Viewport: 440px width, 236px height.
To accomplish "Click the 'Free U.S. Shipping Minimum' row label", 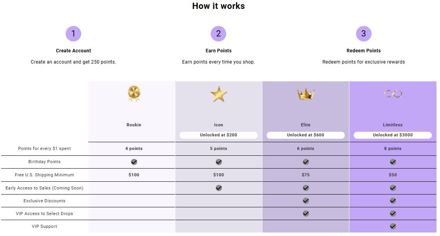I will (x=44, y=175).
